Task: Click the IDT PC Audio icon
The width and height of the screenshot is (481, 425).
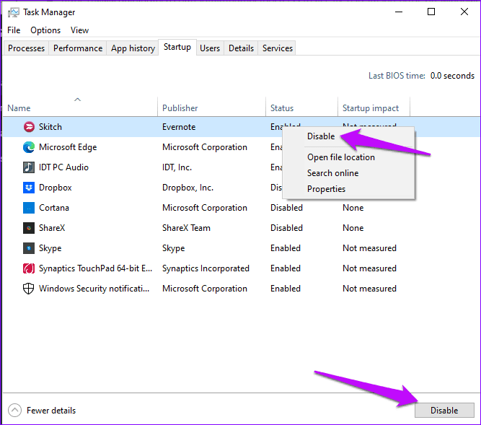Action: [29, 167]
